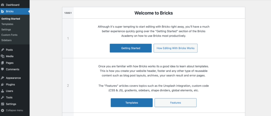
Task: Click the blue Templates button
Action: coord(132,103)
